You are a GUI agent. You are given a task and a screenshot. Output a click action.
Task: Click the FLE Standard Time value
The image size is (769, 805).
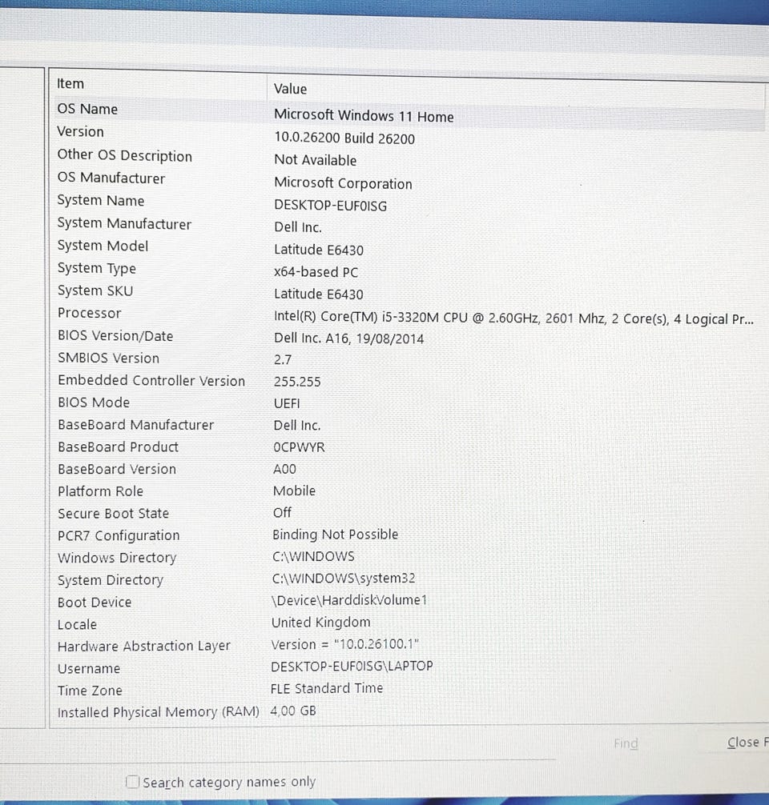pos(327,688)
